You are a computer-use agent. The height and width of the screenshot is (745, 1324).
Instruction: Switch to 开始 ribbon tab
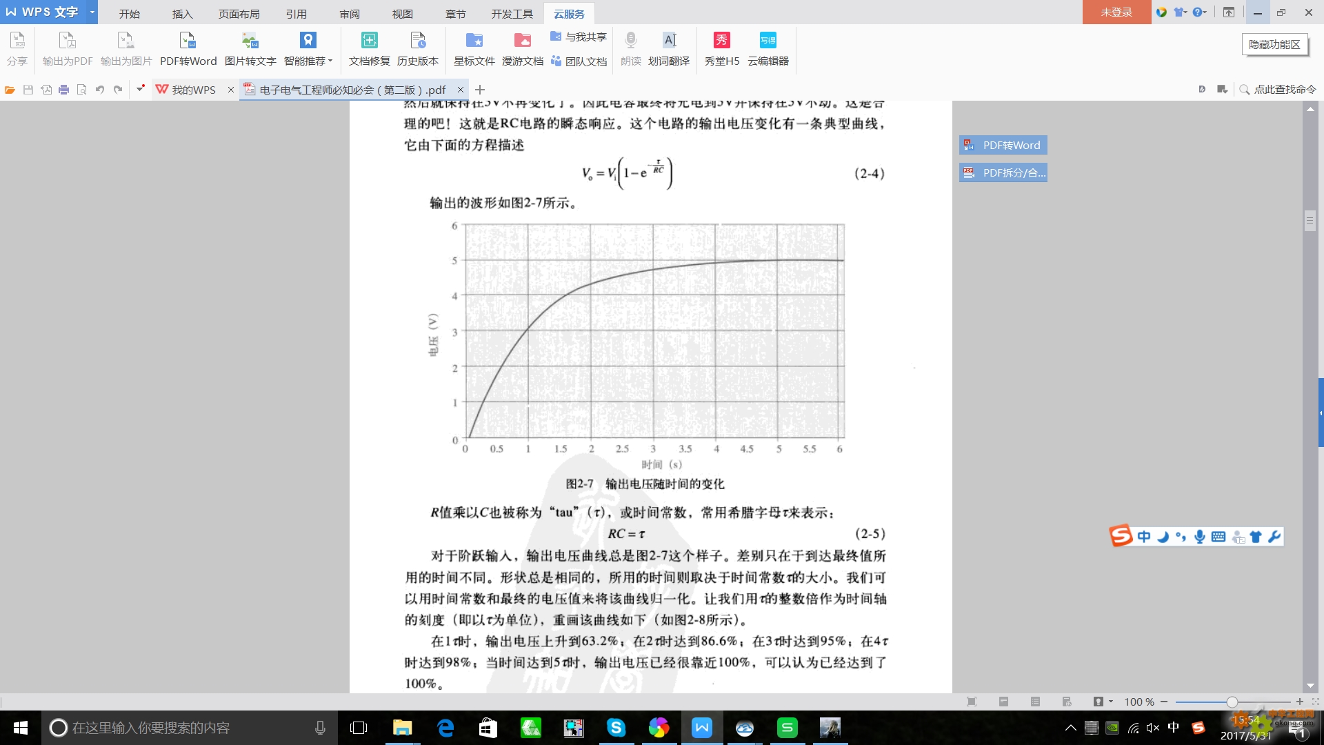click(129, 13)
